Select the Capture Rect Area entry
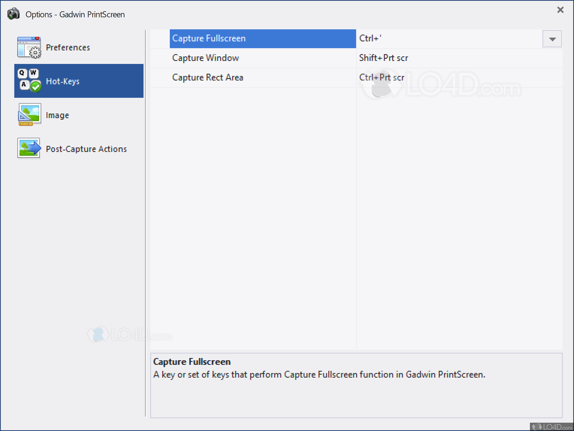This screenshot has width=574, height=431. pyautogui.click(x=207, y=77)
